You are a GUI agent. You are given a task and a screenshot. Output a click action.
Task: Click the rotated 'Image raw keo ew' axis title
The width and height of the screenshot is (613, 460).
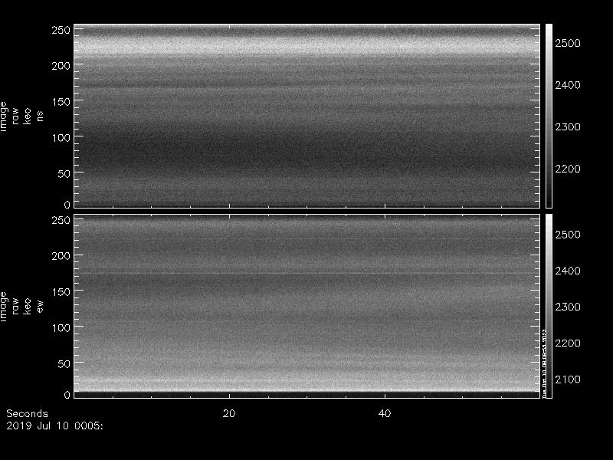[x=21, y=306]
